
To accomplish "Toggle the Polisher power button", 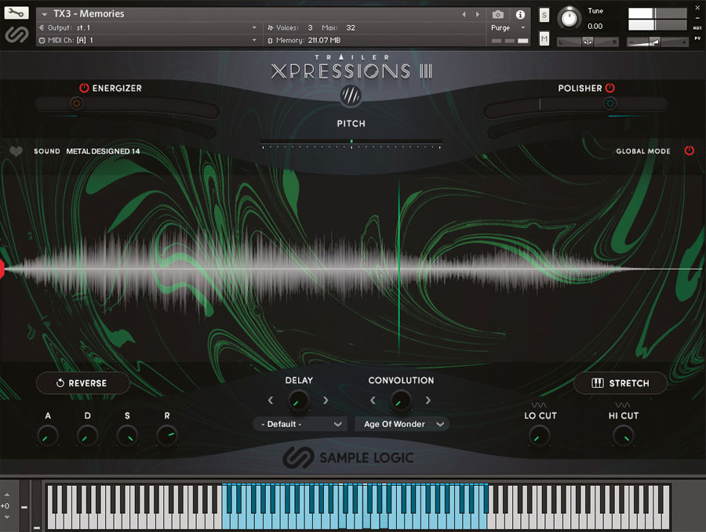I will coord(610,88).
